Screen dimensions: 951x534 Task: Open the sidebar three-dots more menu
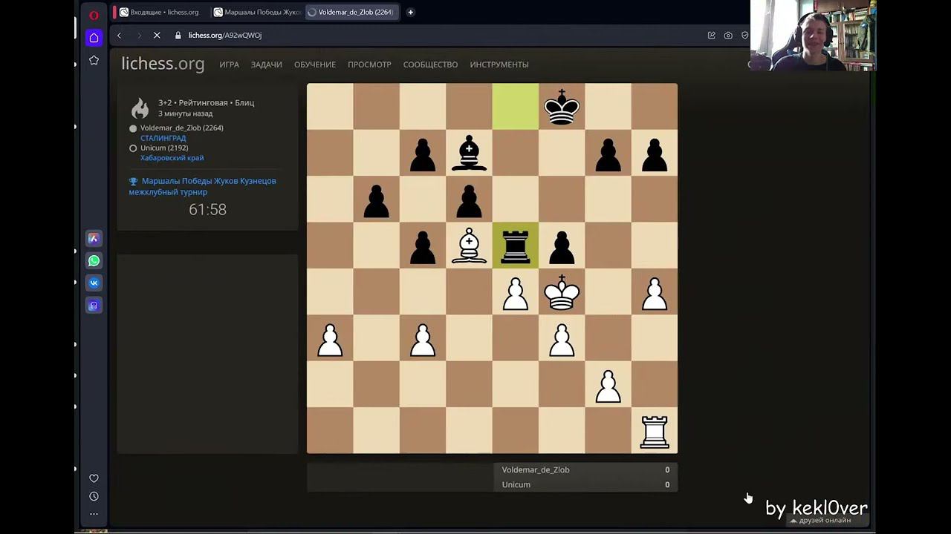[x=94, y=513]
